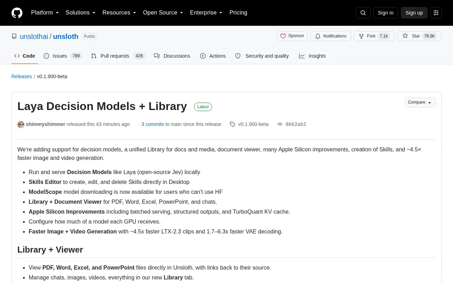Image resolution: width=453 pixels, height=283 pixels.
Task: Fork the unsloth repository
Action: (x=374, y=36)
